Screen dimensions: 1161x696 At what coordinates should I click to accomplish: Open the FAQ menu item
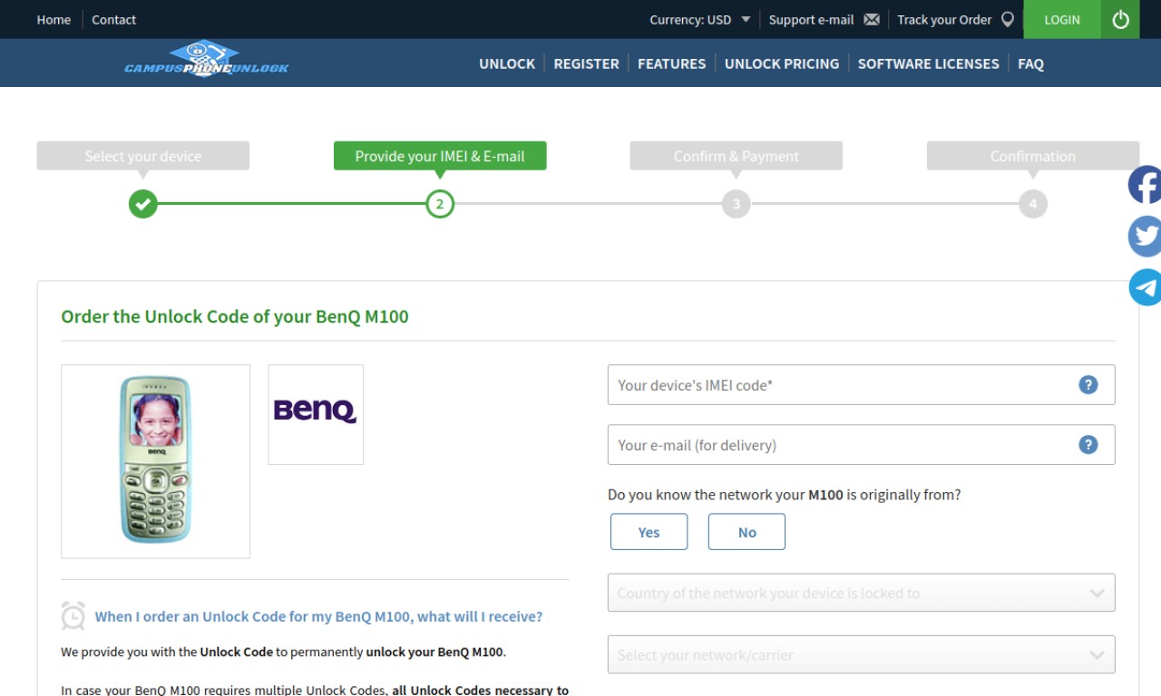[x=1030, y=63]
